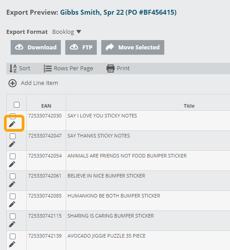Tick the select-all checkbox in table header
This screenshot has width=230, height=250.
point(16,105)
